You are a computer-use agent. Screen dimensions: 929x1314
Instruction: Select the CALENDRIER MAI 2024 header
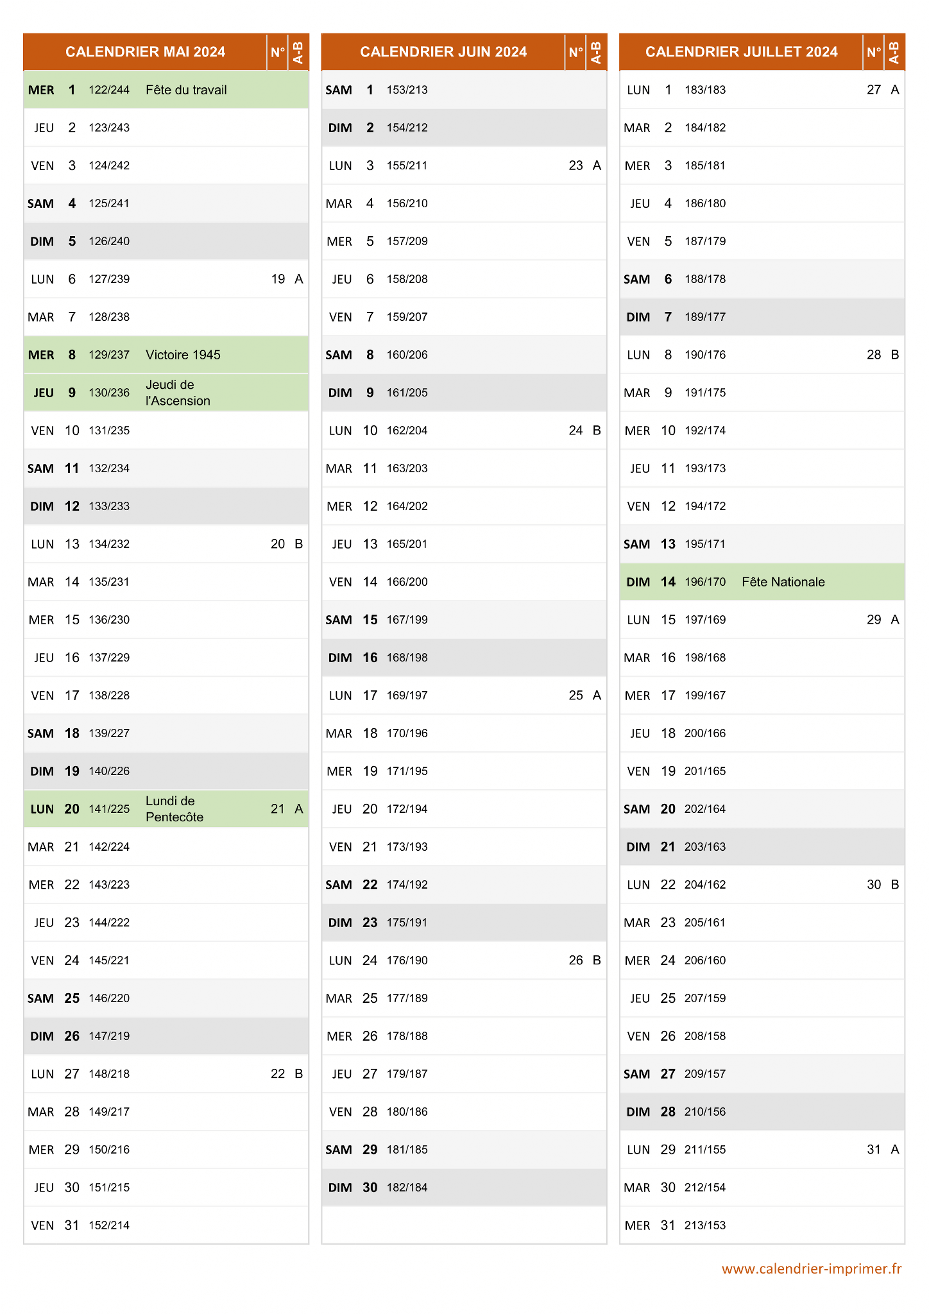(x=145, y=52)
